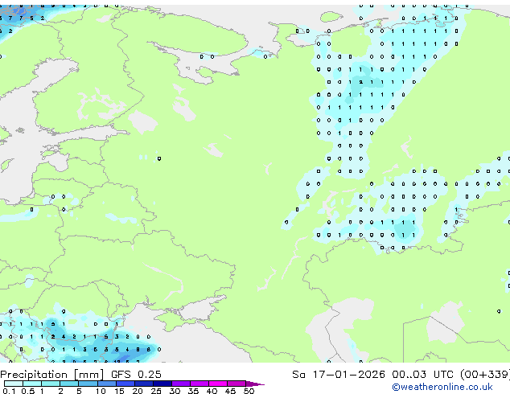Click the legend label '0.5'
Screen dimensions: 510x394
tap(28, 391)
